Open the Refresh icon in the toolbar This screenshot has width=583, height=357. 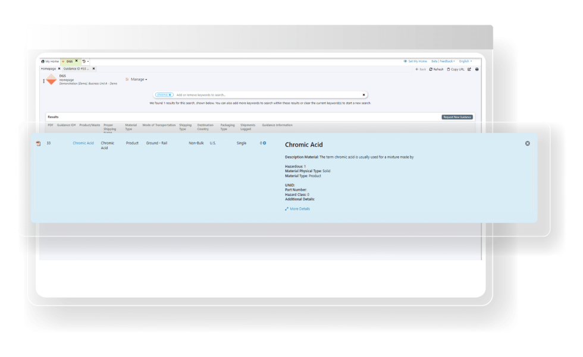tap(432, 70)
